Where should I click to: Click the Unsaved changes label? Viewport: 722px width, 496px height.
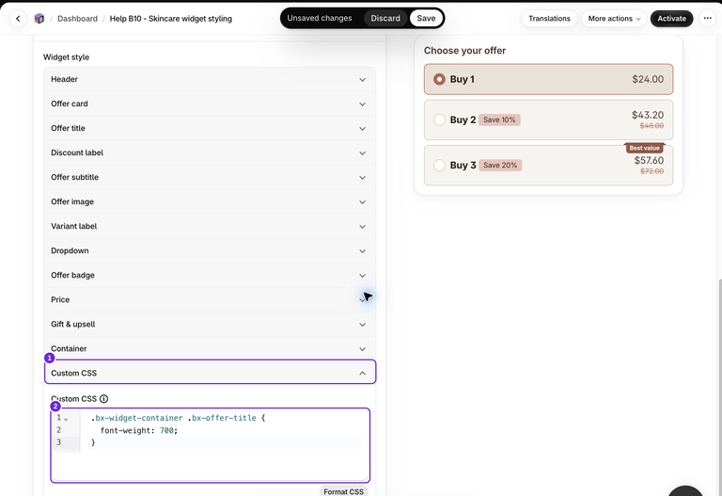(320, 19)
